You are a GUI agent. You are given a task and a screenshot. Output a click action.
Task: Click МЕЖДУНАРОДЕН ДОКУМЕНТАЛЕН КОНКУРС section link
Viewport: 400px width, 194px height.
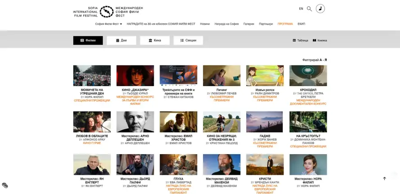point(308,102)
